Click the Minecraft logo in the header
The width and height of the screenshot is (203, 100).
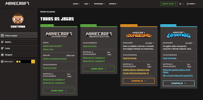pos(17,4)
